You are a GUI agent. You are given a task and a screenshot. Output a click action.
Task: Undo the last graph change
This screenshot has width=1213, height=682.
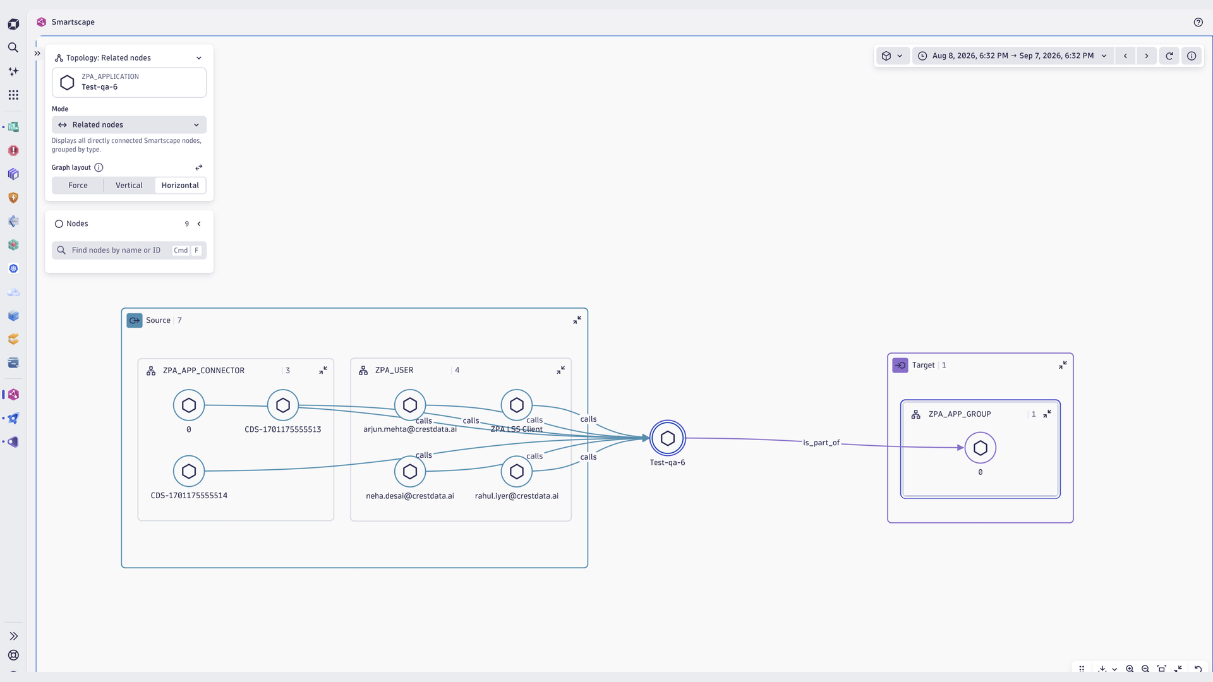[x=1198, y=669]
